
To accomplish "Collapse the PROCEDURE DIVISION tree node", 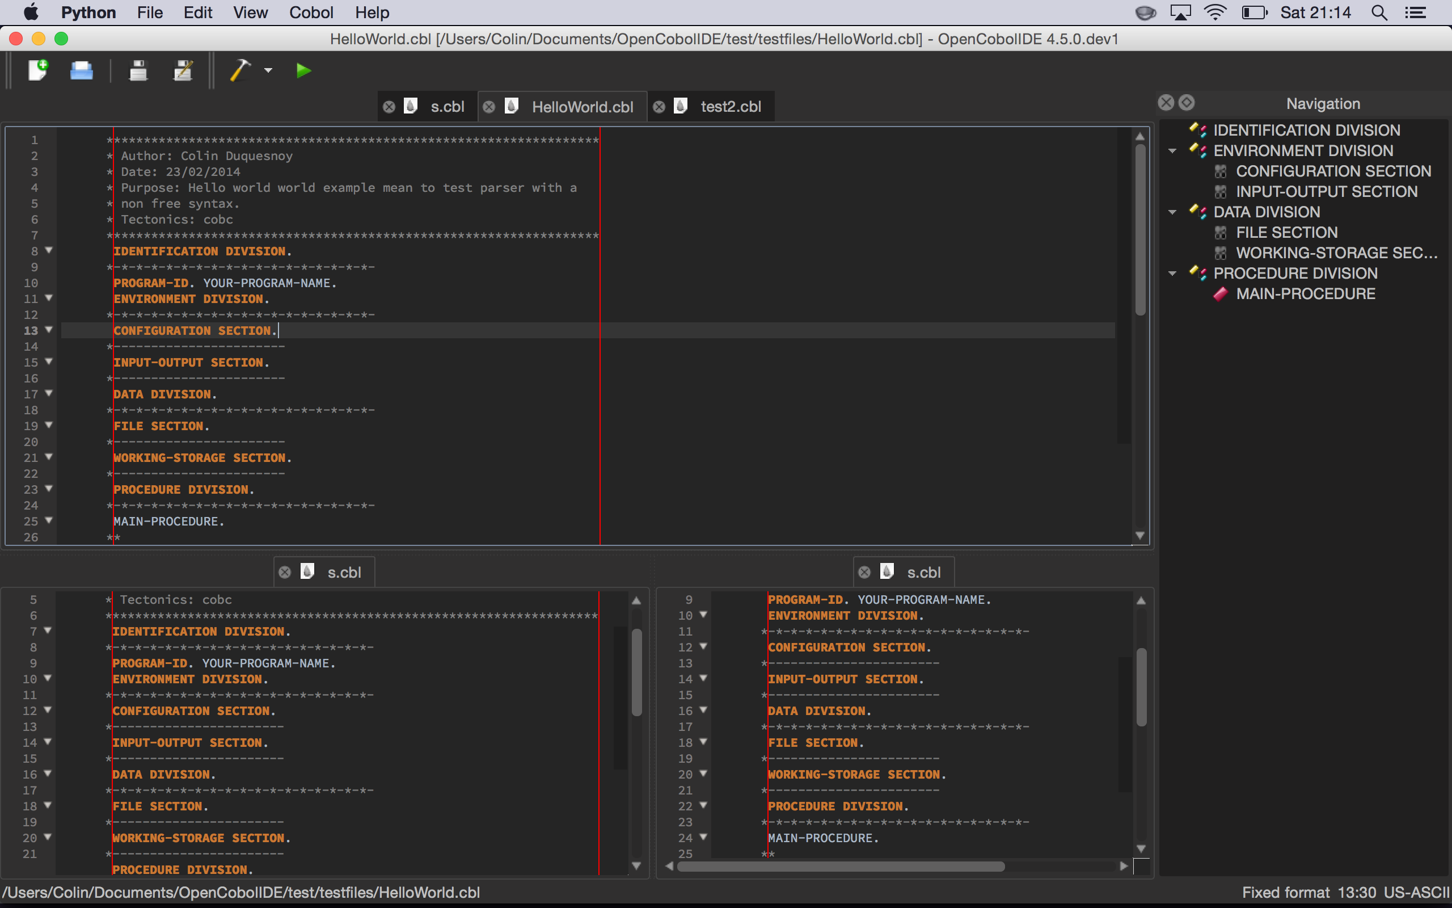I will coord(1173,273).
